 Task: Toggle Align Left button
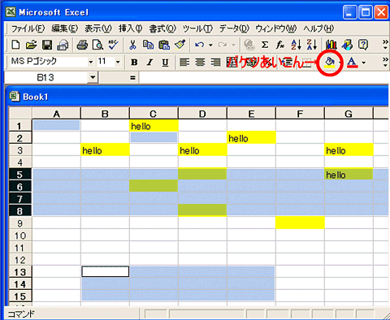pyautogui.click(x=184, y=63)
